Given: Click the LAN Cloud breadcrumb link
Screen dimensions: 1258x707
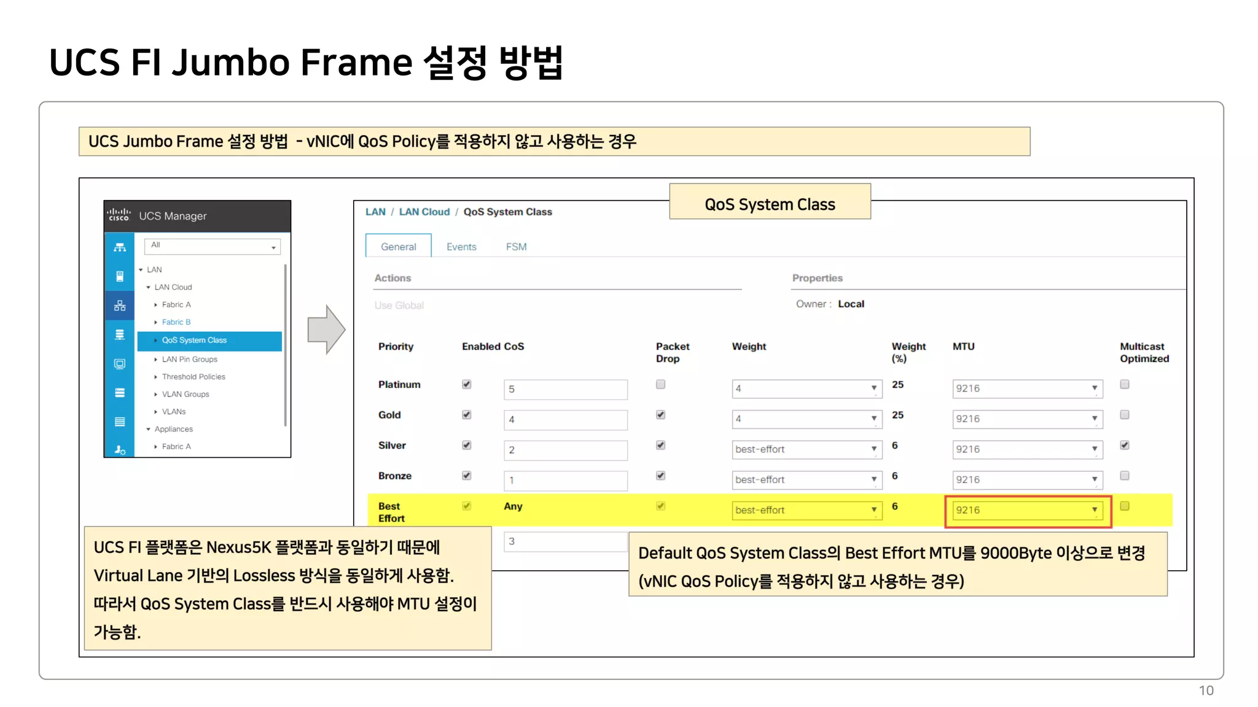Looking at the screenshot, I should (424, 212).
